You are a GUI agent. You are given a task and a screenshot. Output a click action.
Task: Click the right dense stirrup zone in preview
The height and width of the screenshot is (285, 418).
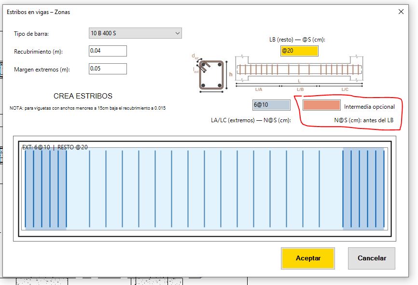pos(363,189)
